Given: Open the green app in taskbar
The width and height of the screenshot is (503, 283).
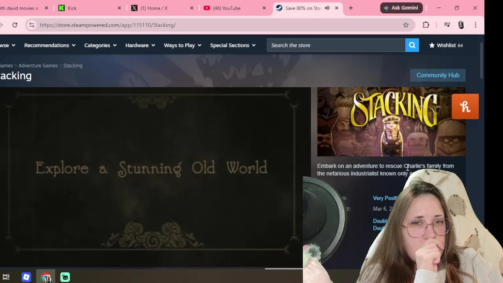Looking at the screenshot, I should pyautogui.click(x=65, y=277).
